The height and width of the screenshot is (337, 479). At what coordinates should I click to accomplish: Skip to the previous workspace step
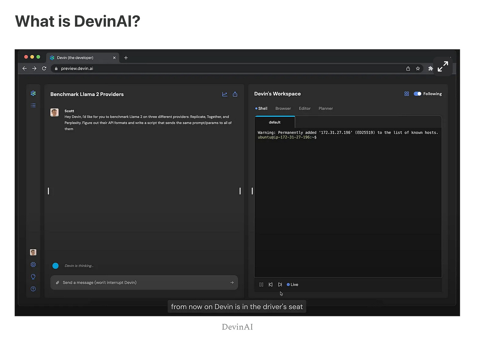[x=270, y=285]
